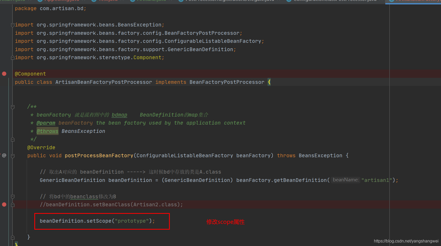Remove the breakpoint on the @Component line

click(x=4, y=74)
